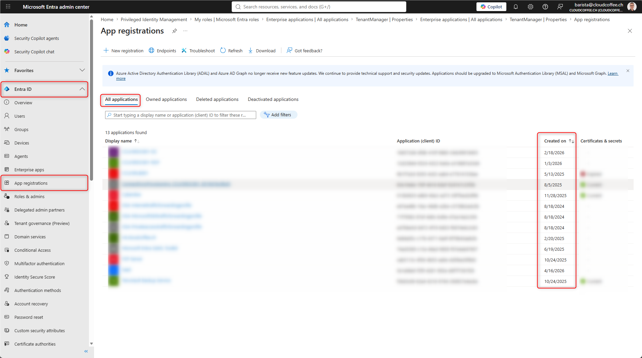Open the app launcher waffle menu

click(x=8, y=7)
